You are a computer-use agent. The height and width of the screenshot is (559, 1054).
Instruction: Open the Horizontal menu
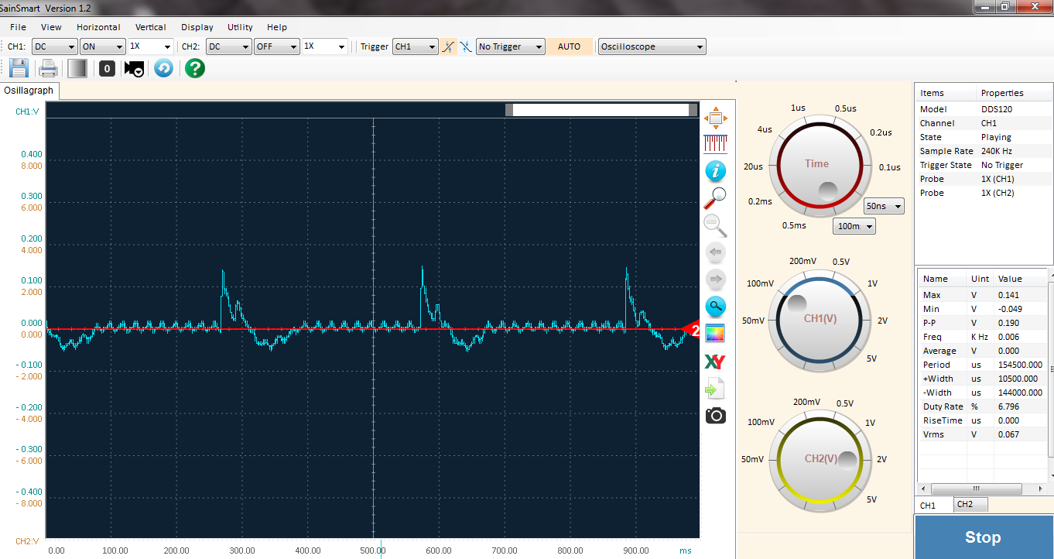(98, 27)
